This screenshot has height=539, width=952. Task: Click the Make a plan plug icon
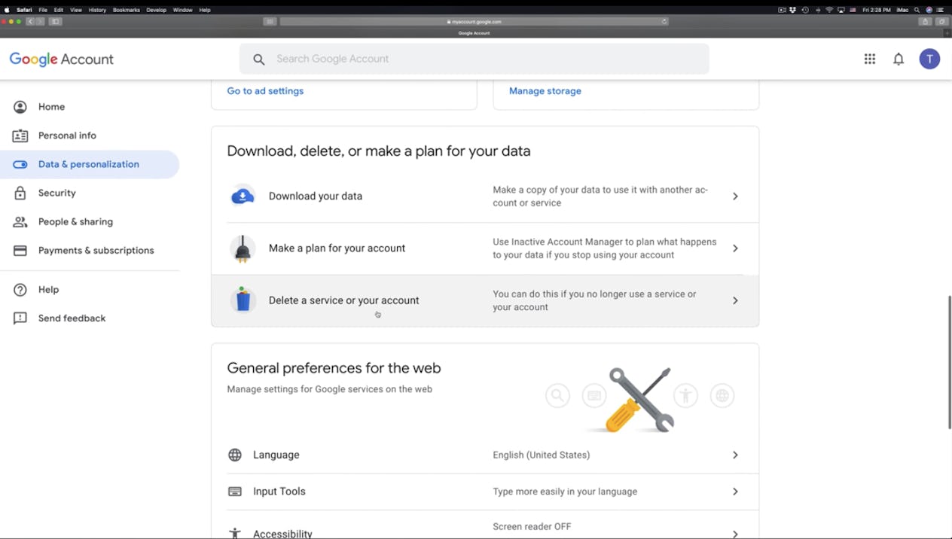tap(243, 248)
